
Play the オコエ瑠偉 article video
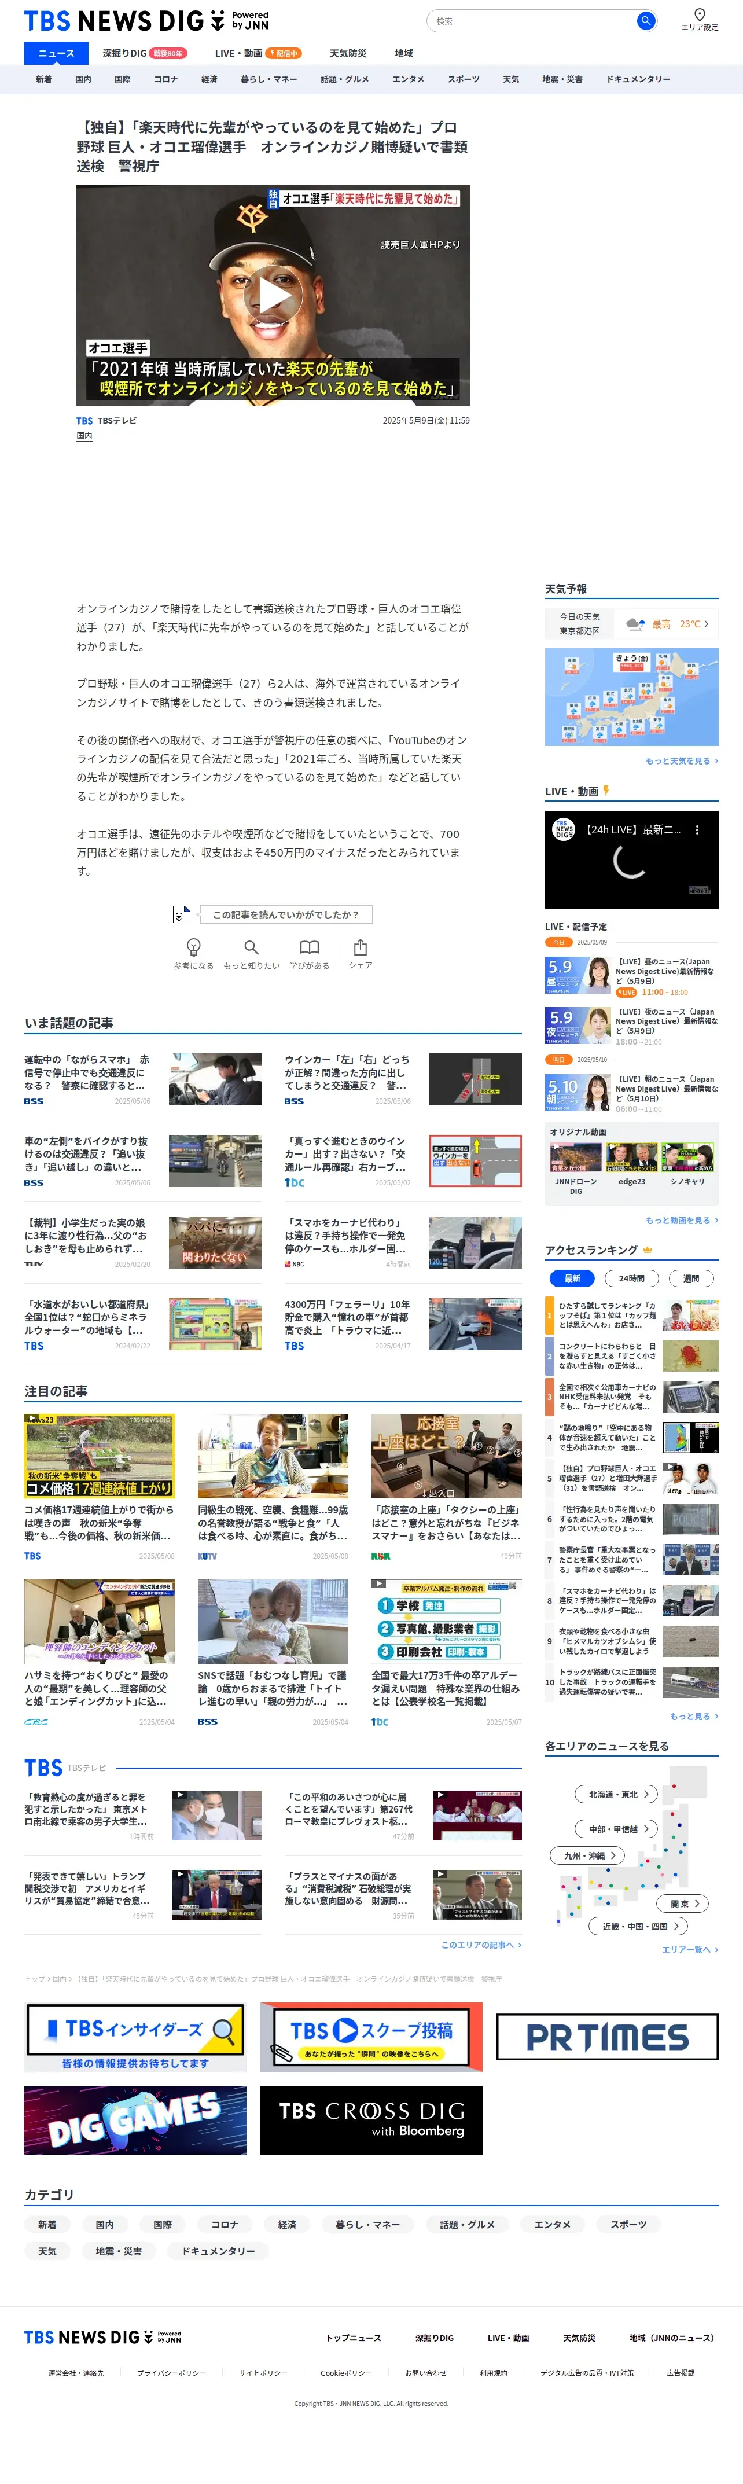[273, 295]
